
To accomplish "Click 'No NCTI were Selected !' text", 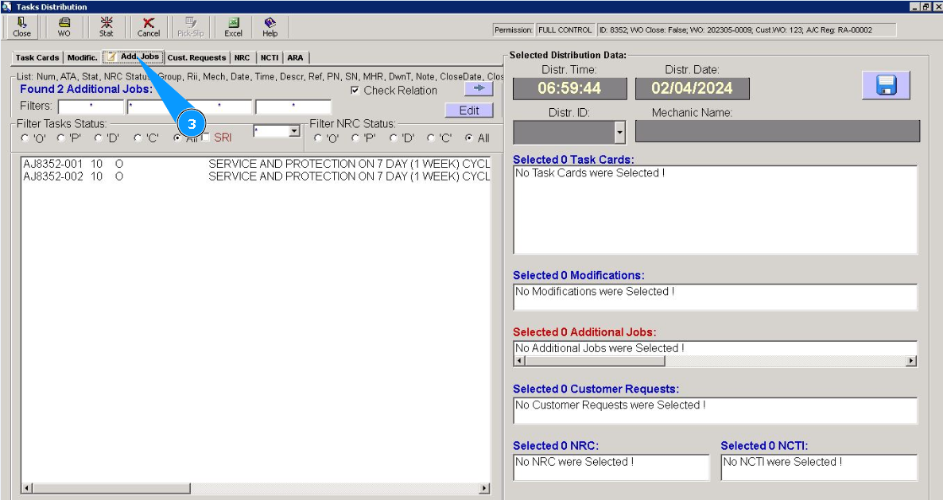I will coord(782,462).
